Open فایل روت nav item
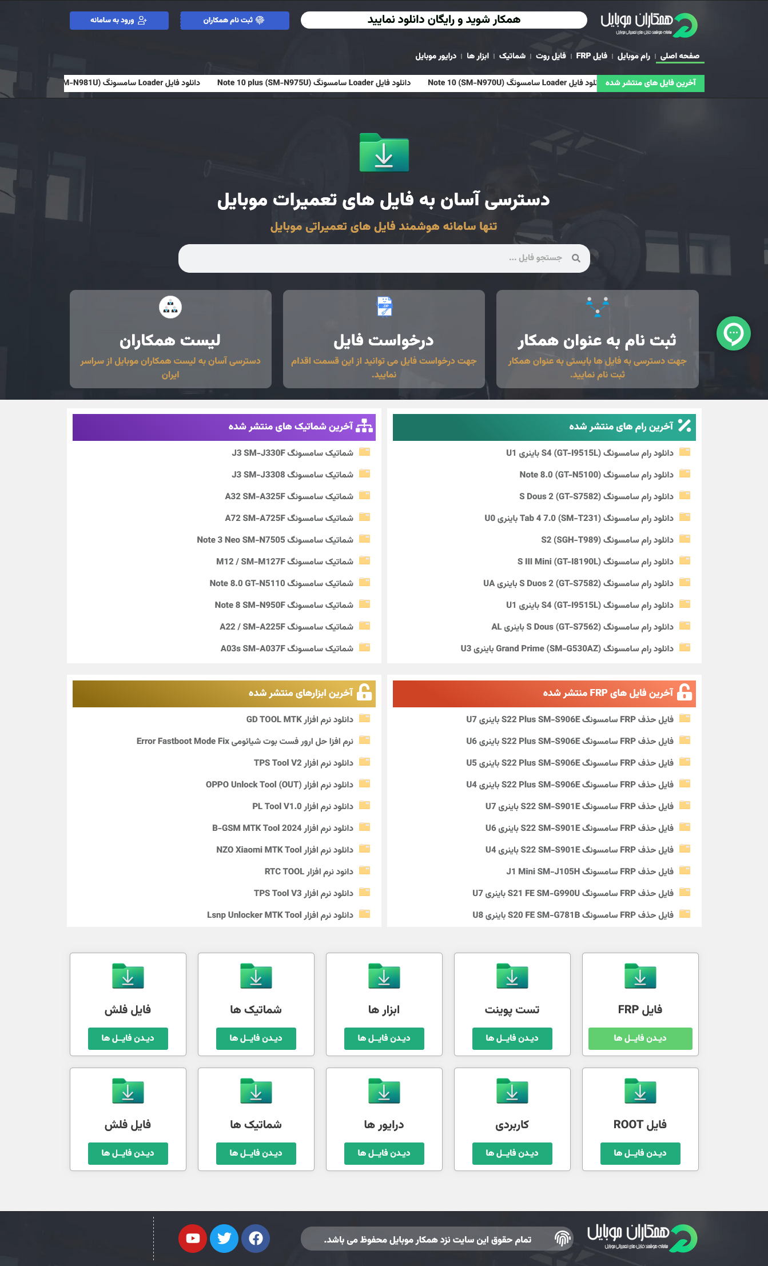Viewport: 768px width, 1266px height. pyautogui.click(x=551, y=55)
